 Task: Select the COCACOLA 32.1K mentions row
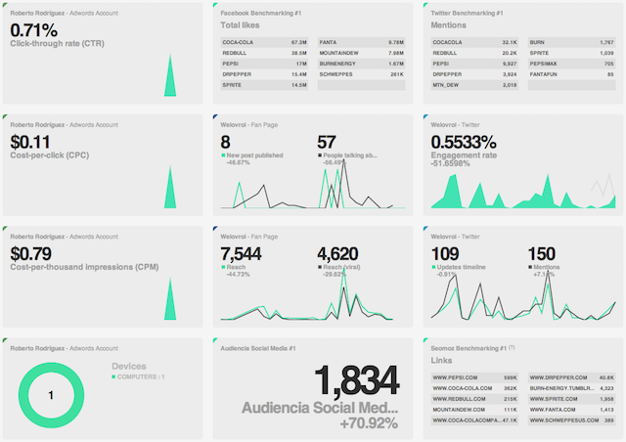click(x=474, y=42)
